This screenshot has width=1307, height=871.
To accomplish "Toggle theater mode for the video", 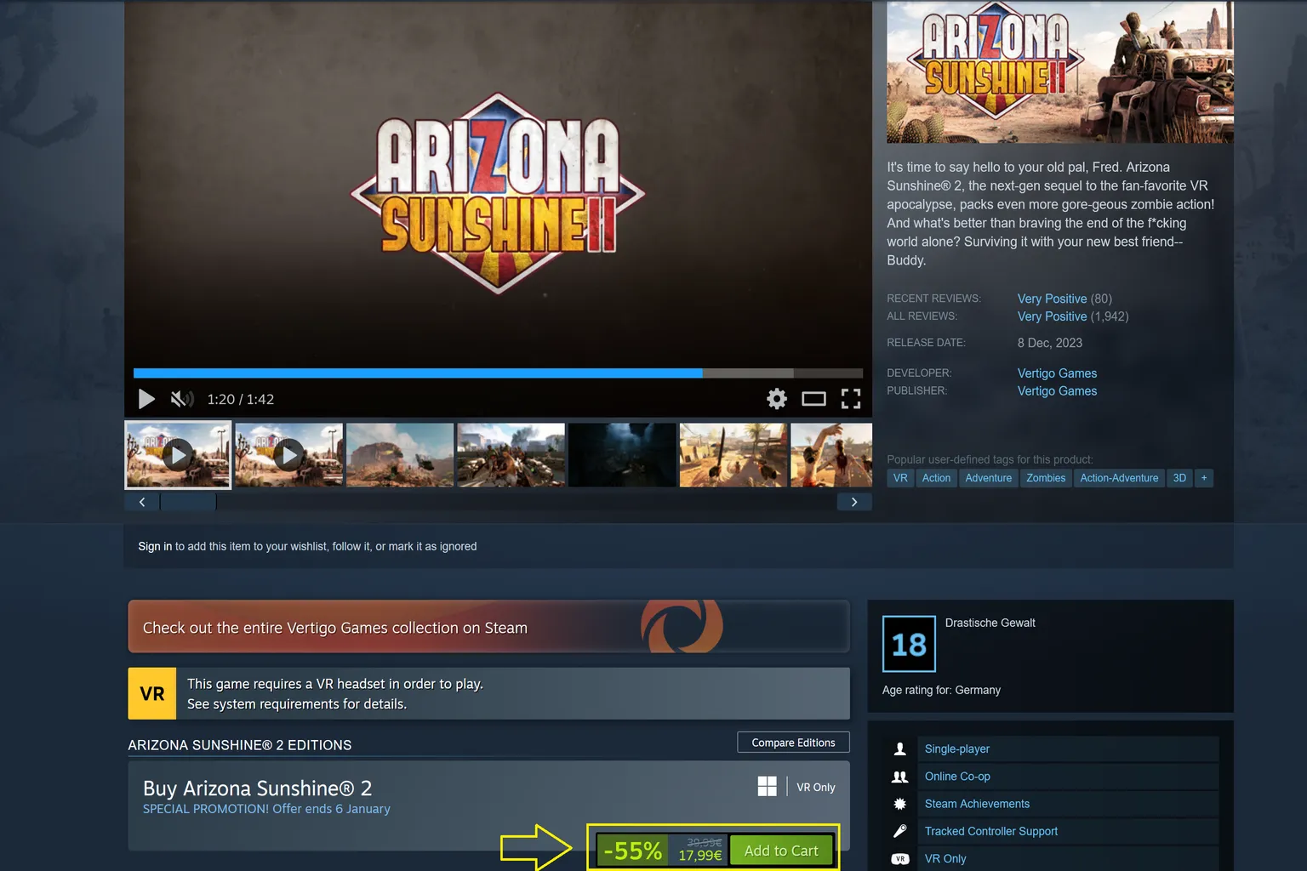I will pyautogui.click(x=813, y=399).
